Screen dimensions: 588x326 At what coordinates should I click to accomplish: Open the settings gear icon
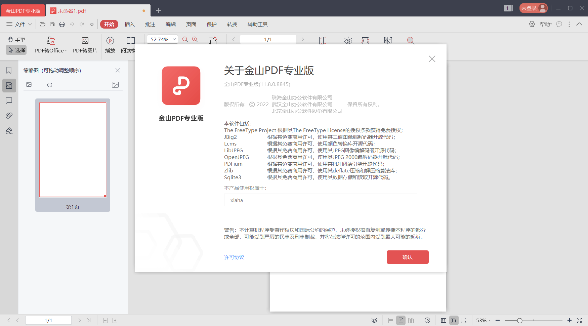(532, 24)
